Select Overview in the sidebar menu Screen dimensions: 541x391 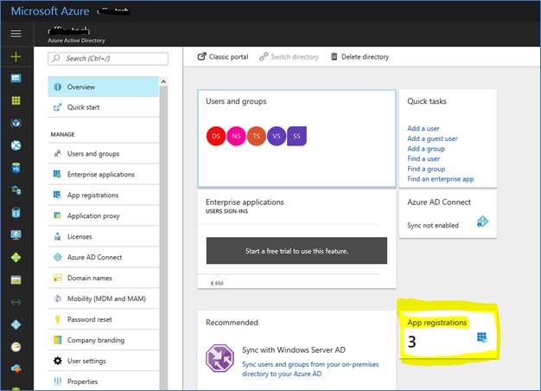(104, 87)
